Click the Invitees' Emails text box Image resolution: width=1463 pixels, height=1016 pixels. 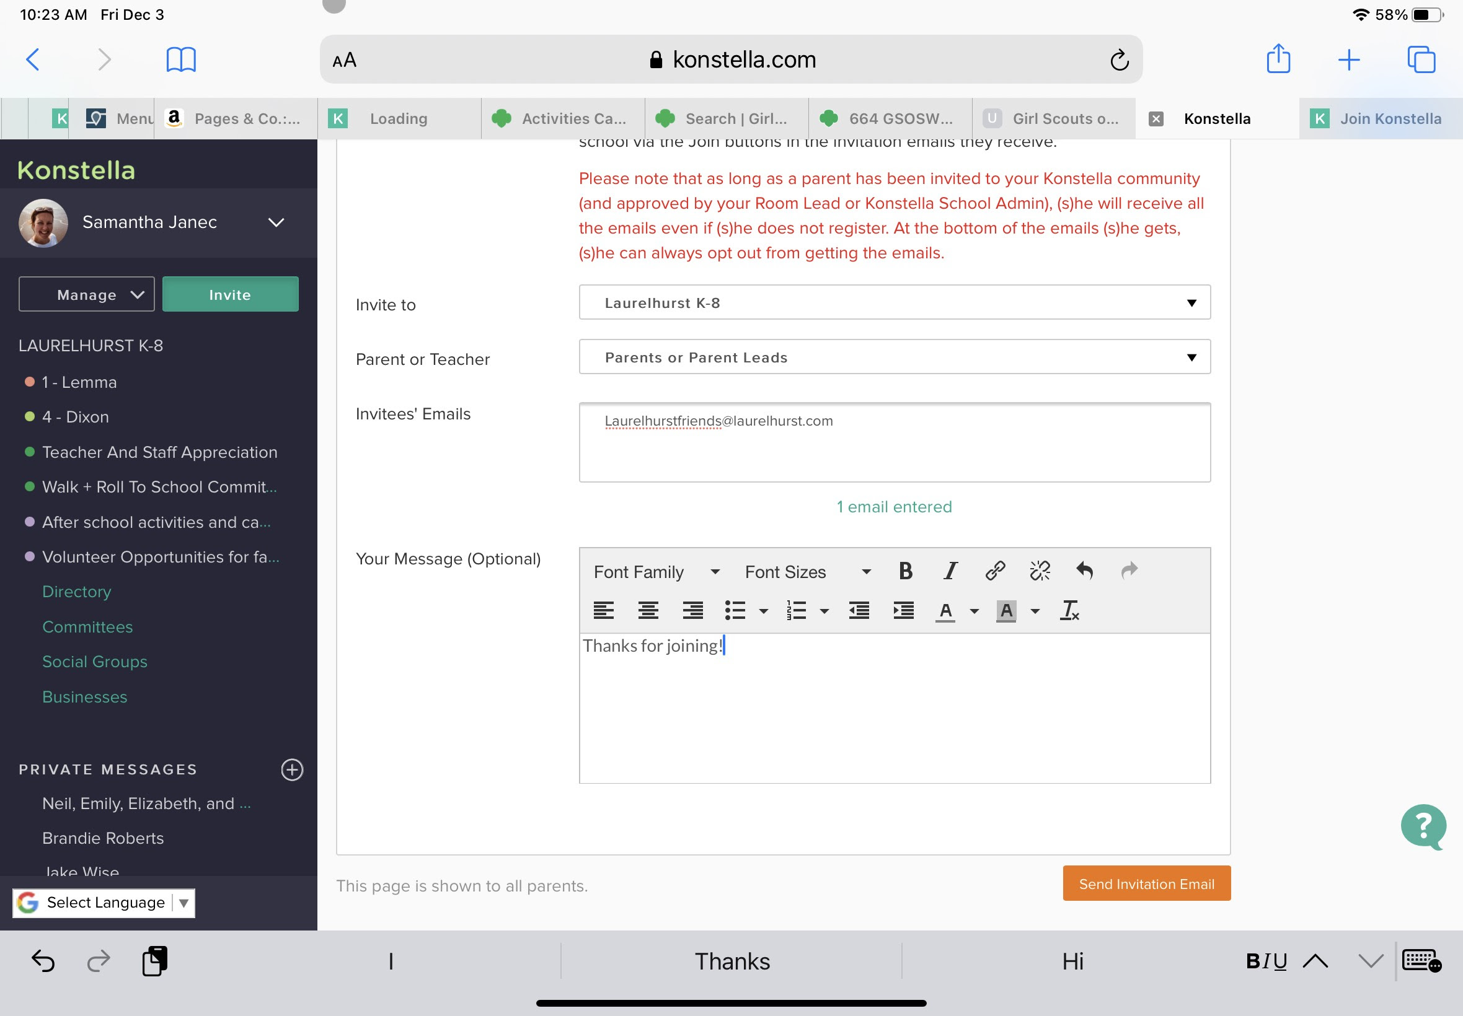pyautogui.click(x=895, y=442)
